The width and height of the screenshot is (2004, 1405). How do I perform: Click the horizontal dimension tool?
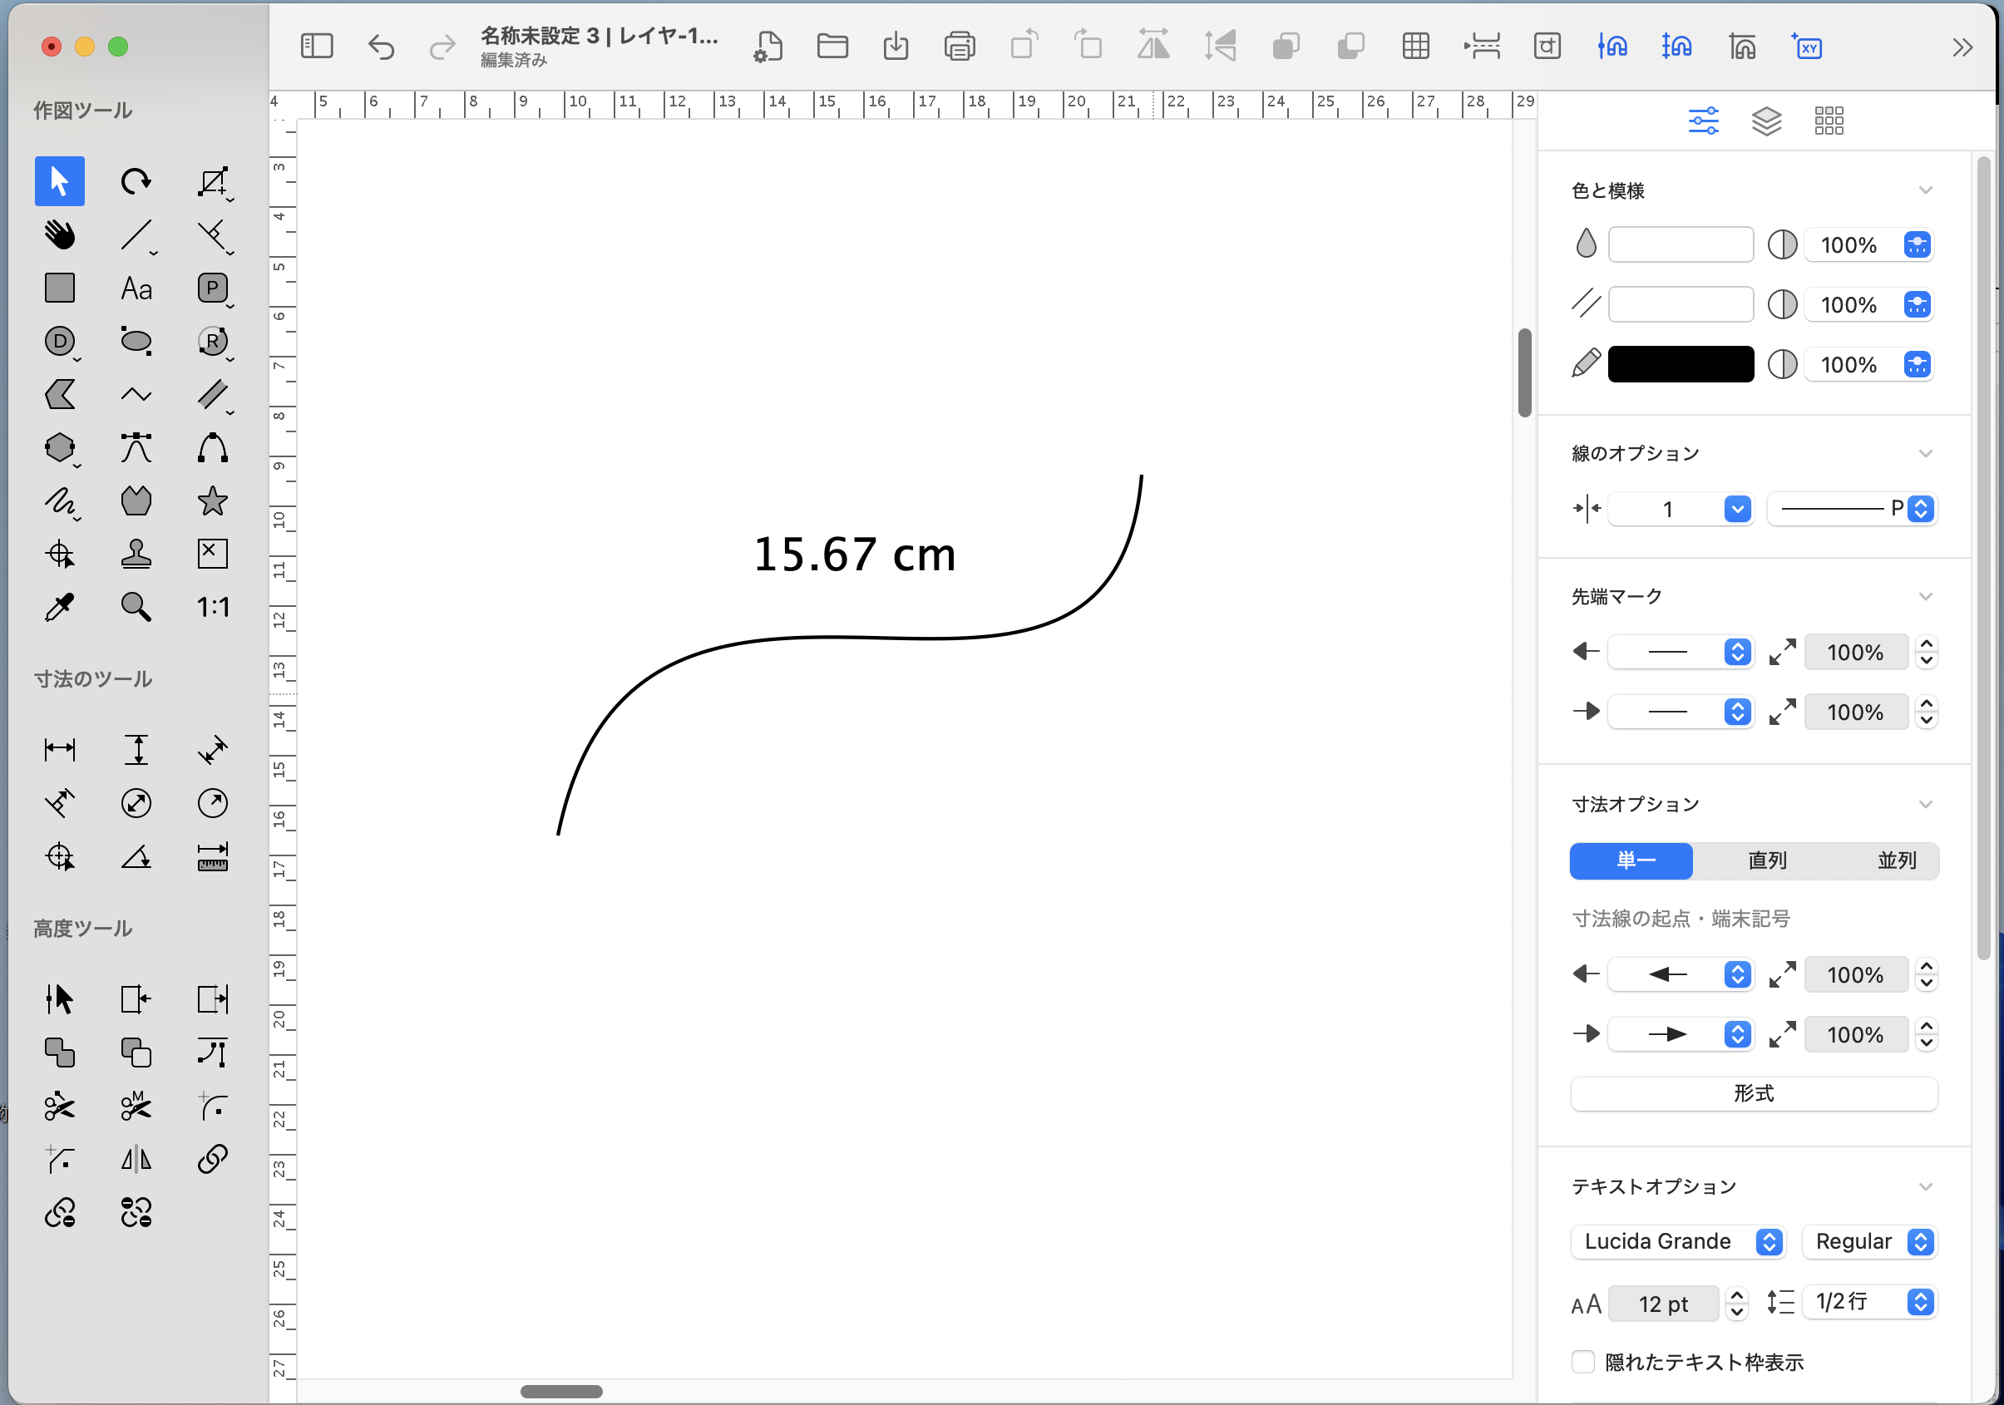[59, 750]
